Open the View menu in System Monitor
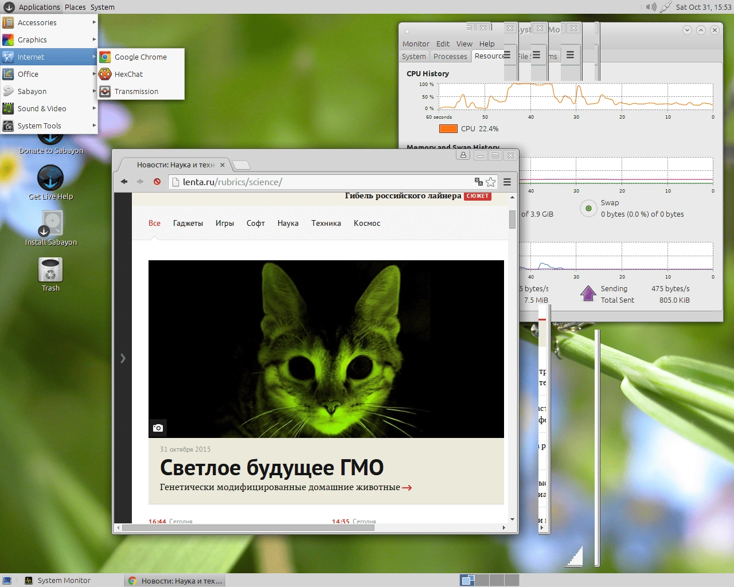734x587 pixels. click(464, 44)
